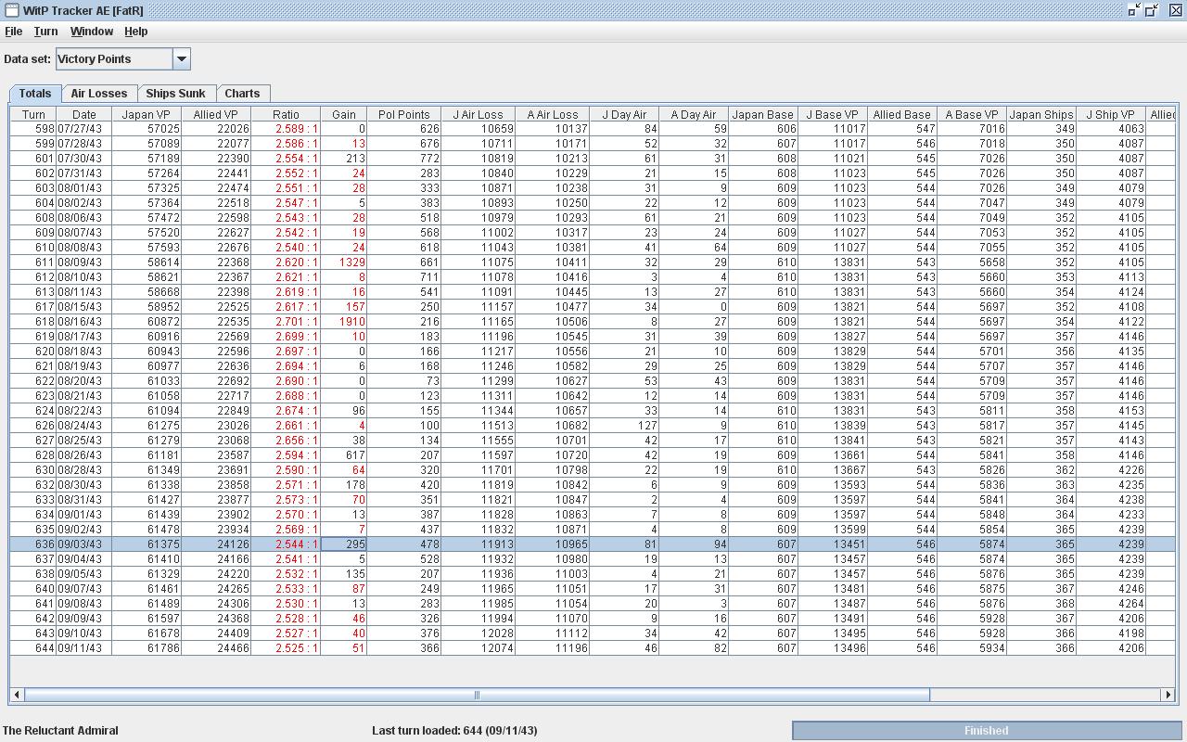Screen dimensions: 1187x742
Task: Click the Gain value 1329
Action: pos(343,262)
